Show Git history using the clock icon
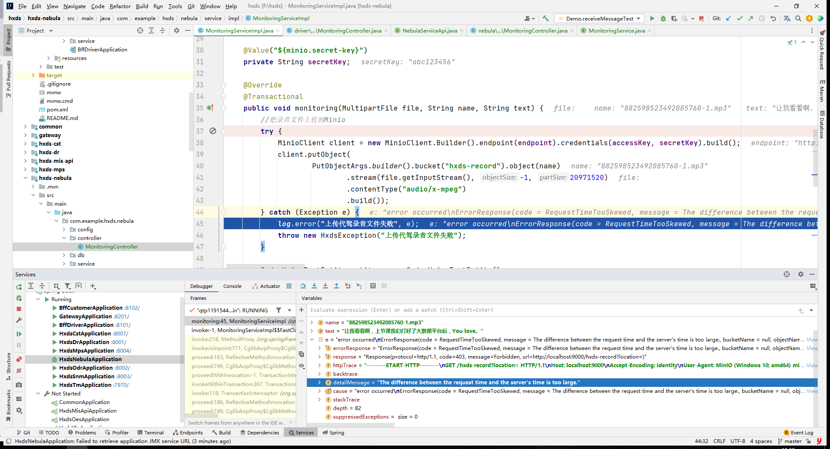The image size is (830, 449). tap(762, 18)
